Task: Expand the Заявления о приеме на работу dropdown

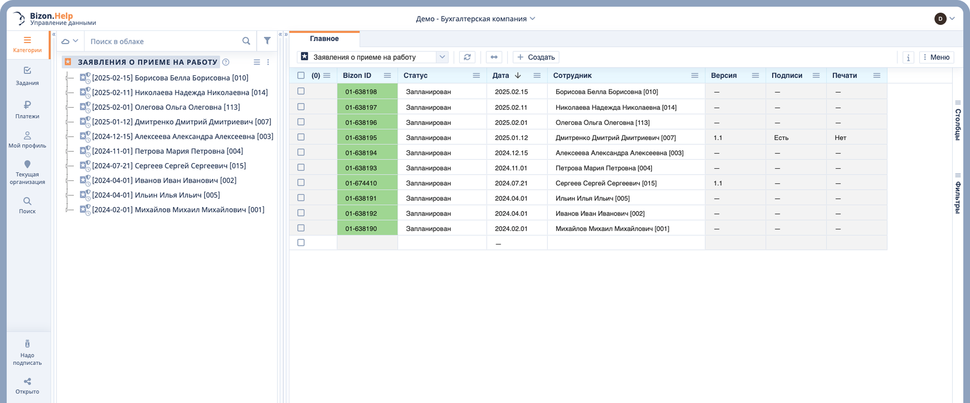Action: click(442, 57)
